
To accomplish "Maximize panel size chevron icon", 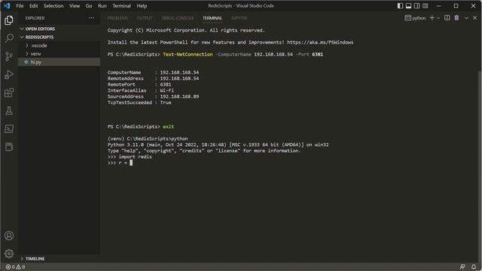I will click(x=466, y=18).
